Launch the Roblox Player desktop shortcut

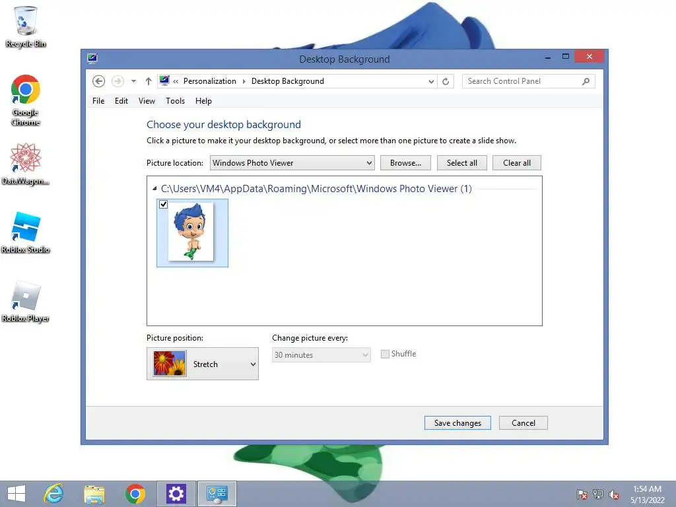click(26, 302)
